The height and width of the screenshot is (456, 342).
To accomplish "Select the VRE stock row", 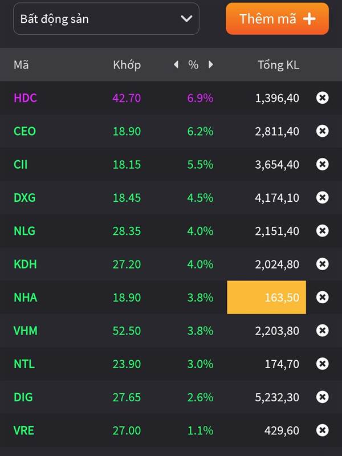I will click(x=24, y=430).
